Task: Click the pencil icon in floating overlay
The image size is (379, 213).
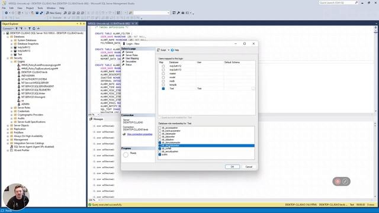Action: pos(345,182)
